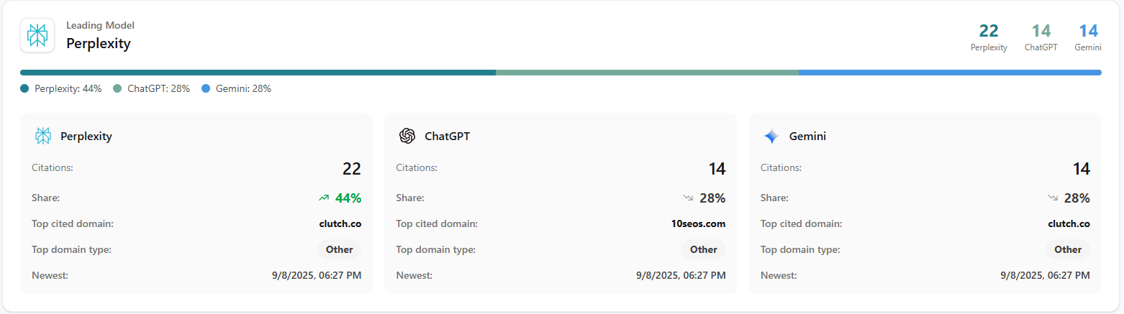Click the Gemini legend dot
This screenshot has width=1124, height=314.
[x=206, y=89]
